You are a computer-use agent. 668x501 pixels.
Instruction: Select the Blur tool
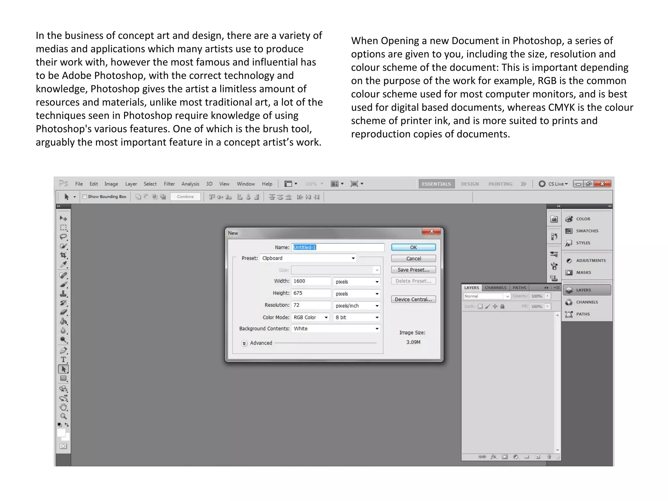(x=63, y=330)
